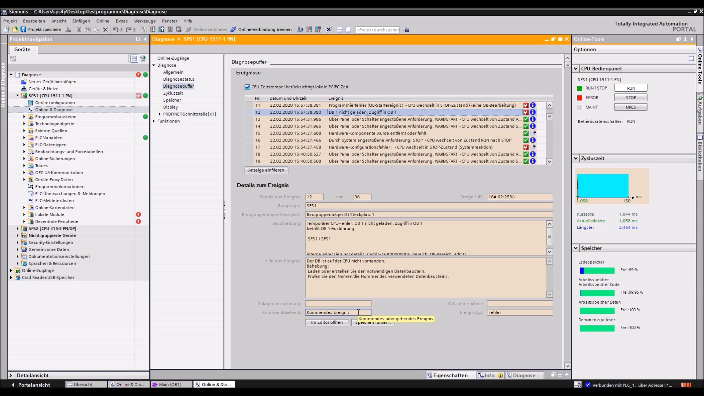Click the Ladespeicher usage bar
The image size is (704, 396).
[x=597, y=271]
